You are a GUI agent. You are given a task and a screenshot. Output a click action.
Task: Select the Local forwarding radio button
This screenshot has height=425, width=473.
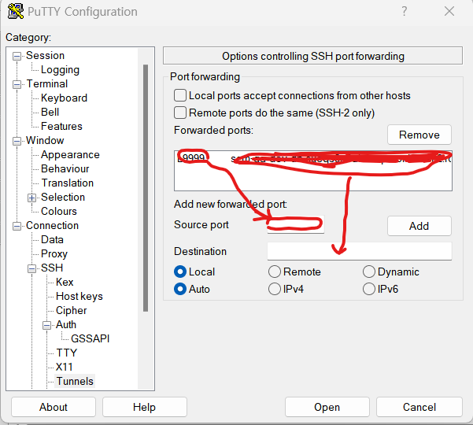(x=180, y=272)
